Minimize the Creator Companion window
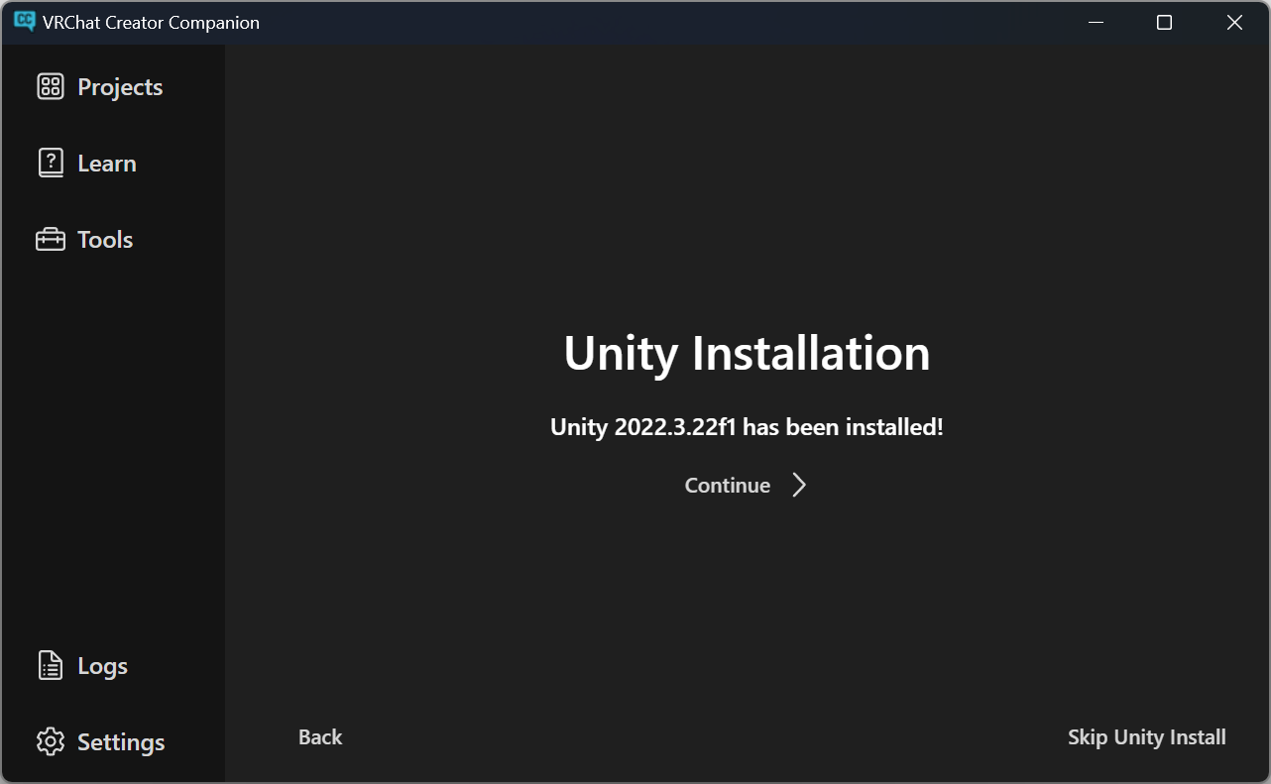 tap(1096, 22)
